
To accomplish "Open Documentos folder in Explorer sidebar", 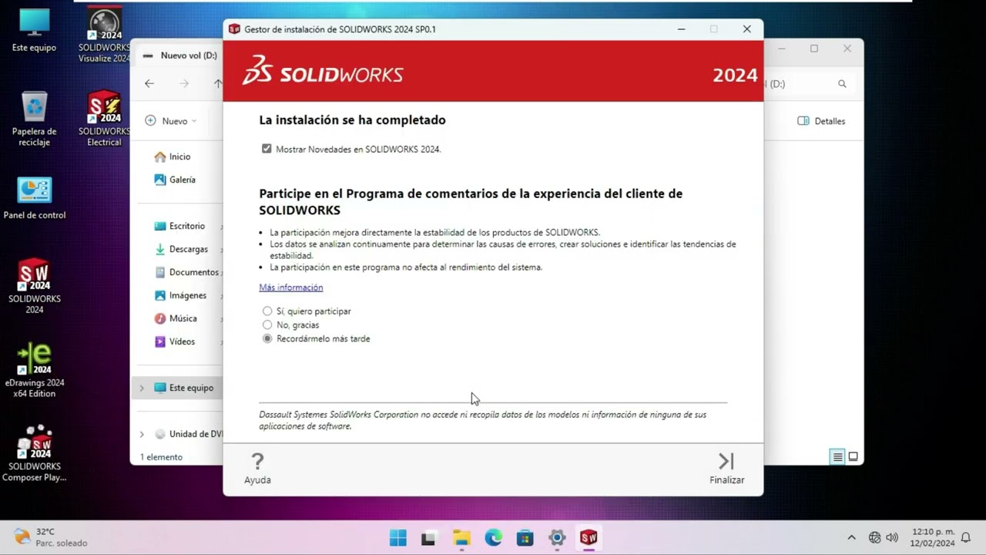I will pyautogui.click(x=187, y=272).
